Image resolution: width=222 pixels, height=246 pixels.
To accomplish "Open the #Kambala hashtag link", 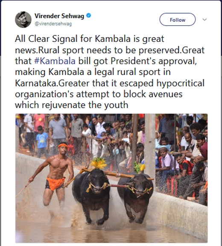I will click(55, 61).
